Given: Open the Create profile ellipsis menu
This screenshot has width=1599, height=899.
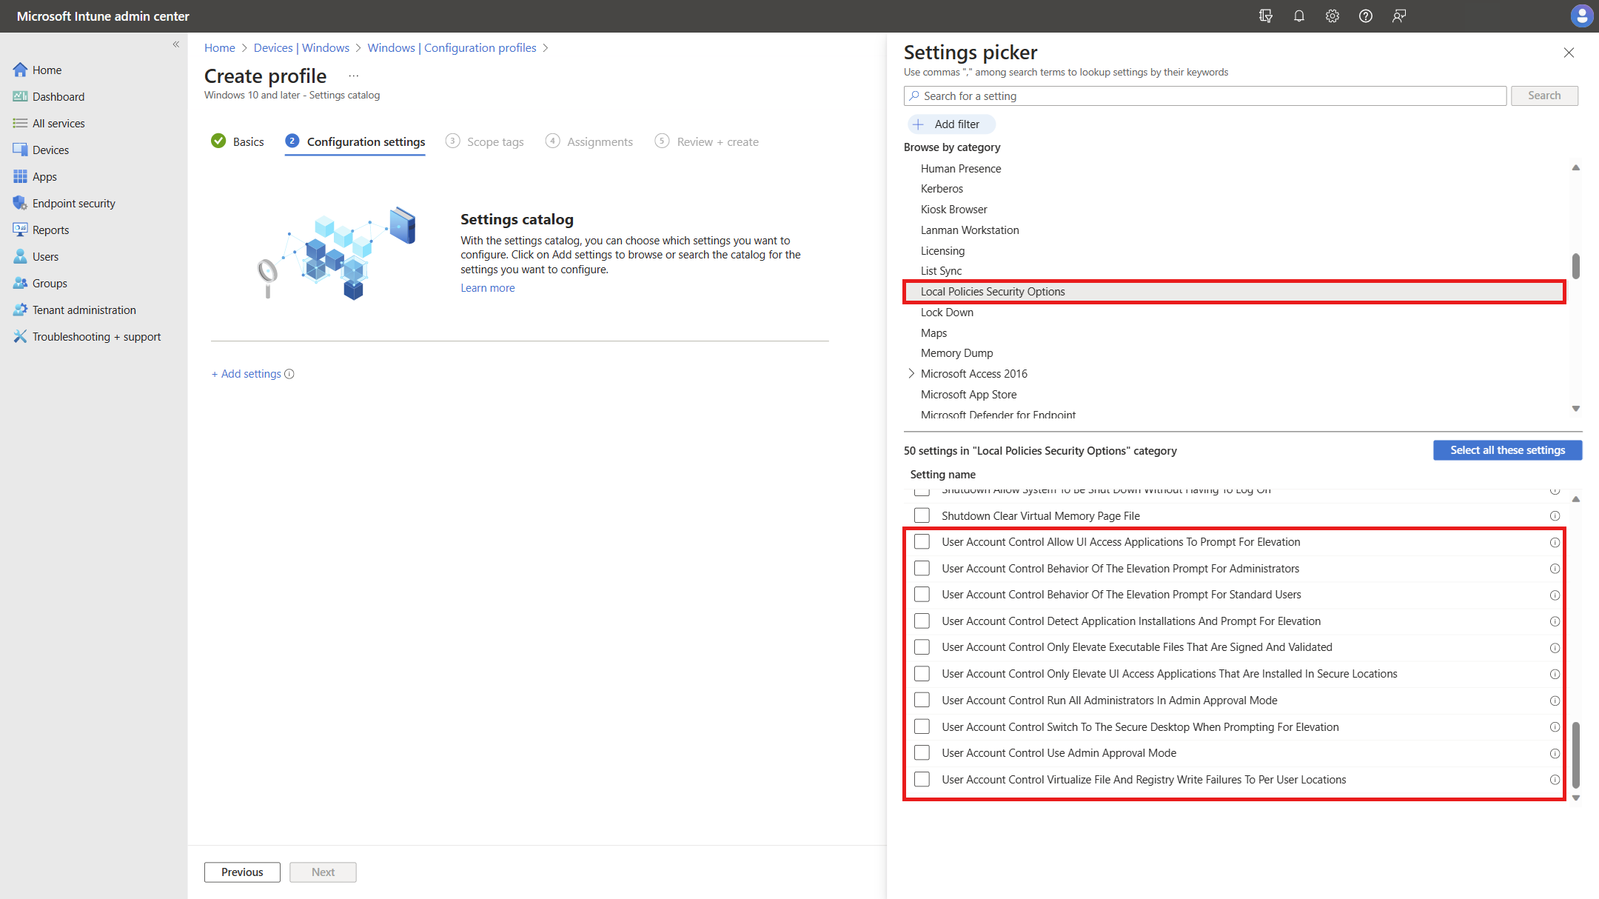Looking at the screenshot, I should (x=354, y=76).
